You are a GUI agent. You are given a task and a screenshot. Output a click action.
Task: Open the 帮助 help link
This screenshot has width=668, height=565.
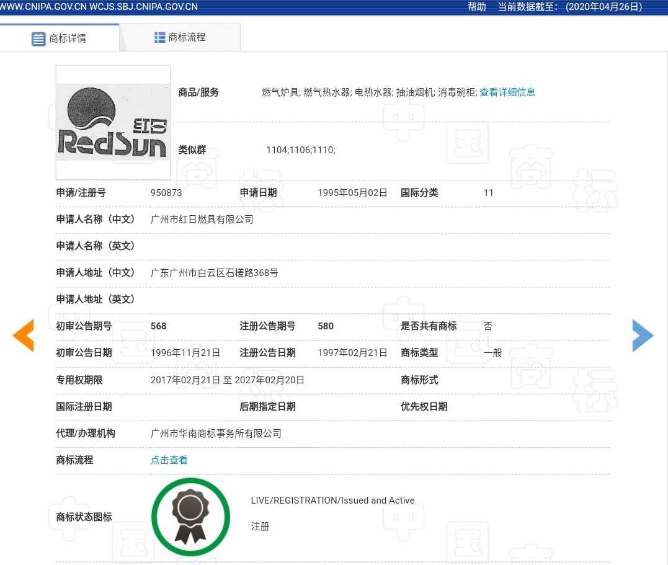[x=476, y=7]
